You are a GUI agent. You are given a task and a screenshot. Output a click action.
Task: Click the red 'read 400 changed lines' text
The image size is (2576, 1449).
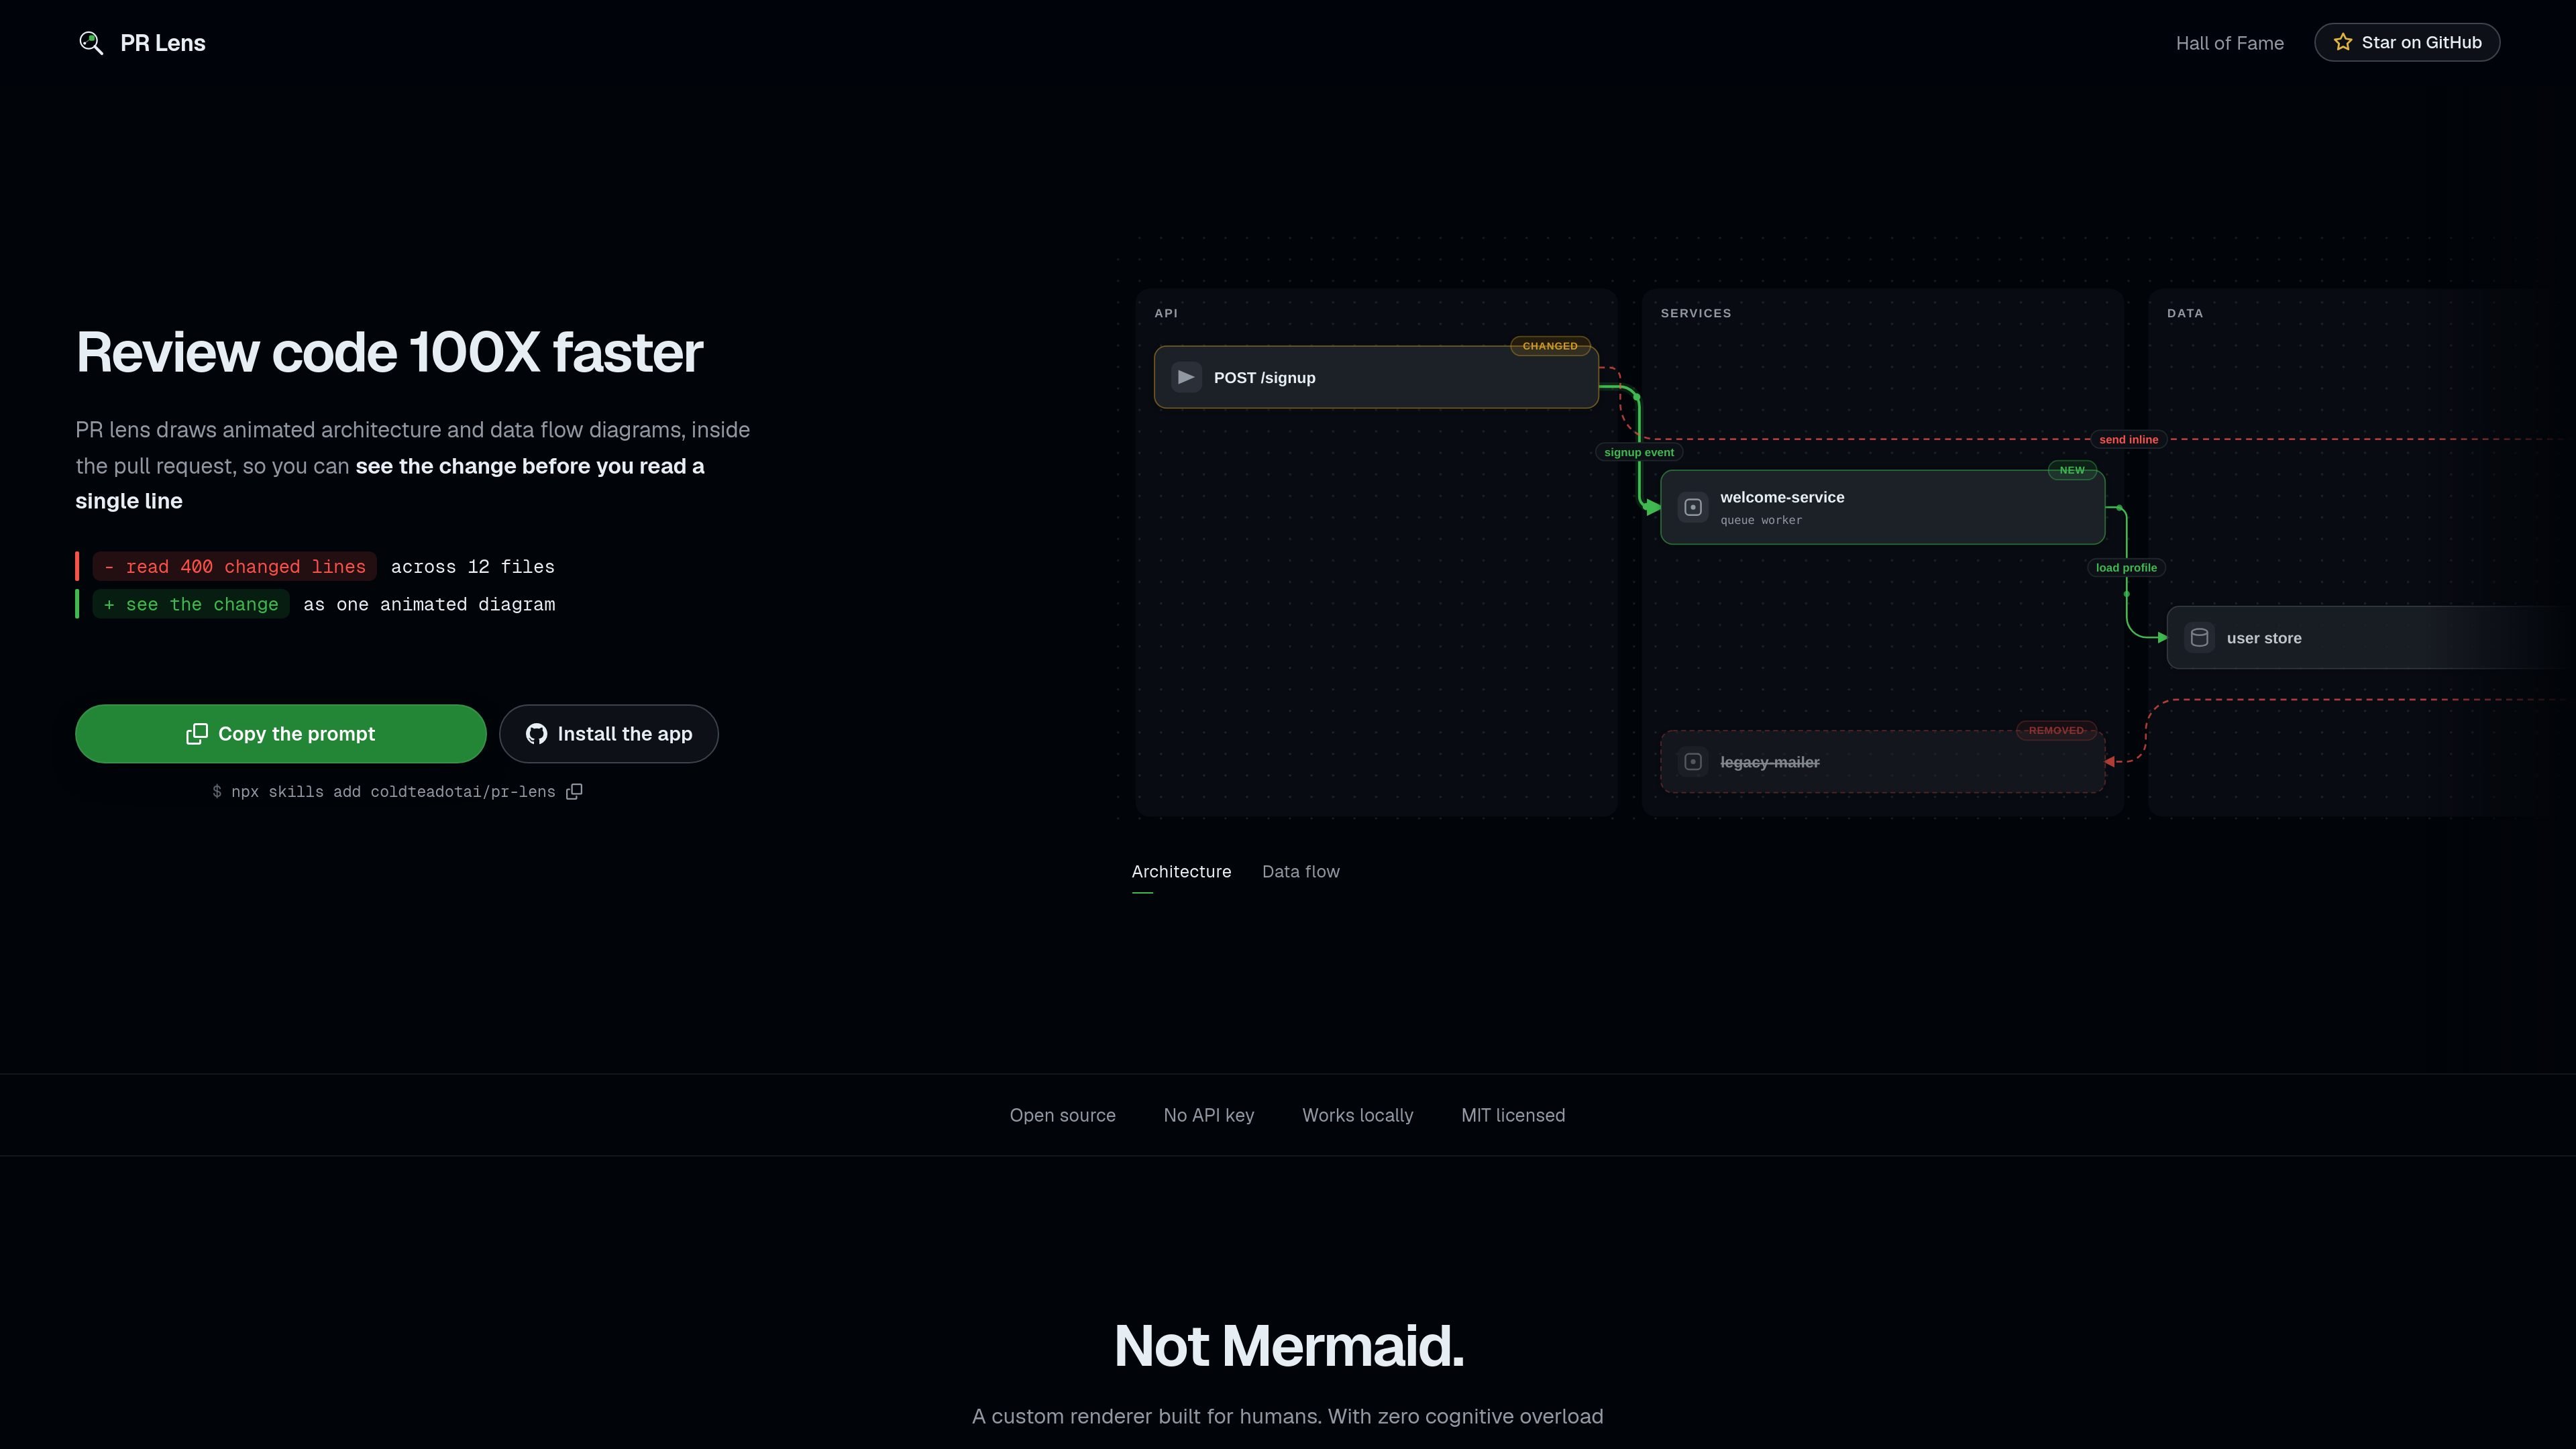[x=235, y=567]
